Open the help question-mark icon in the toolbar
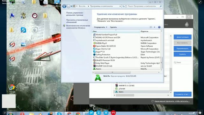Viewport: 204px width, 115px height. click(x=159, y=27)
